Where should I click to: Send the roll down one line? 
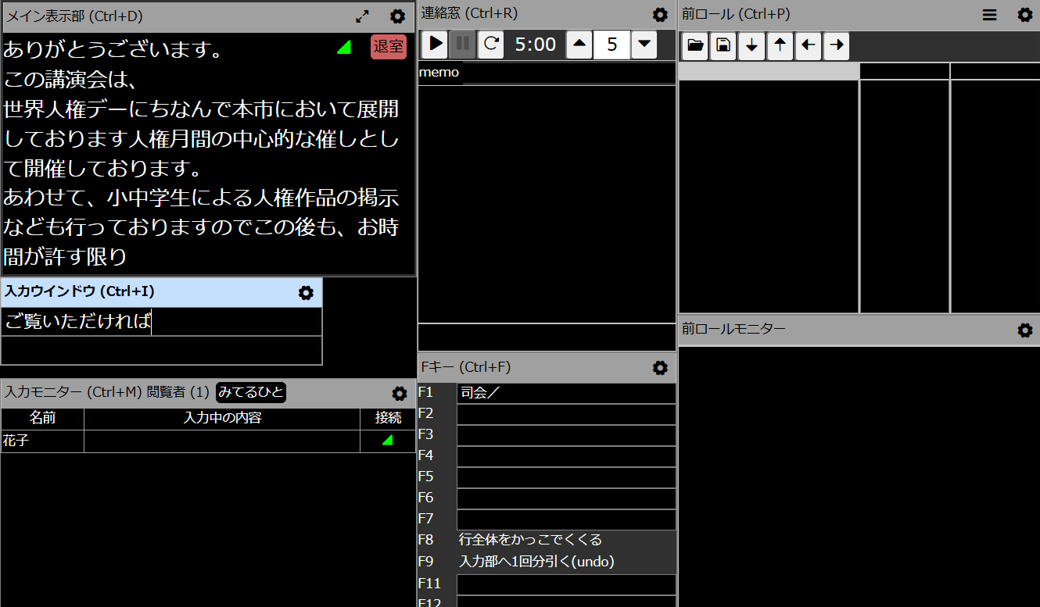pos(751,46)
